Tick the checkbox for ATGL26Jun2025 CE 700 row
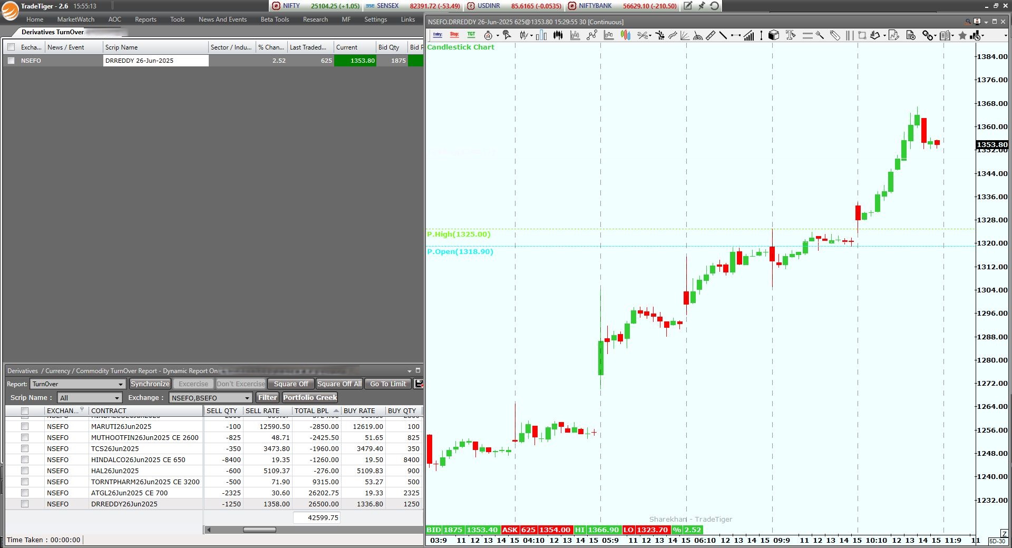The image size is (1012, 548). [x=24, y=493]
